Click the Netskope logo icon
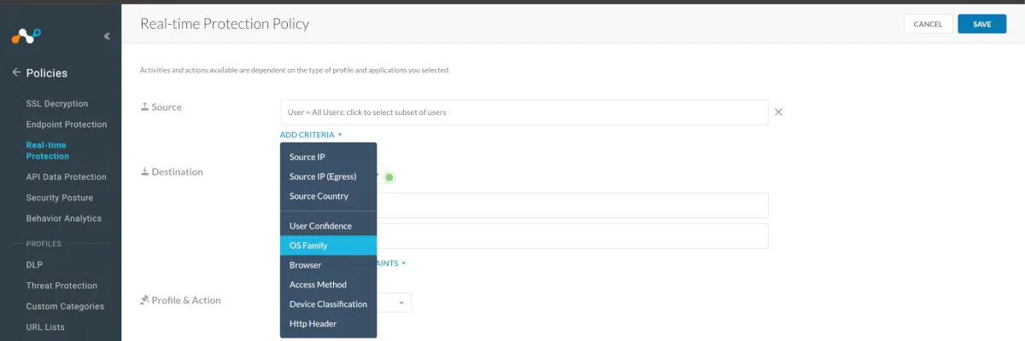The height and width of the screenshot is (341, 1025). tap(26, 36)
